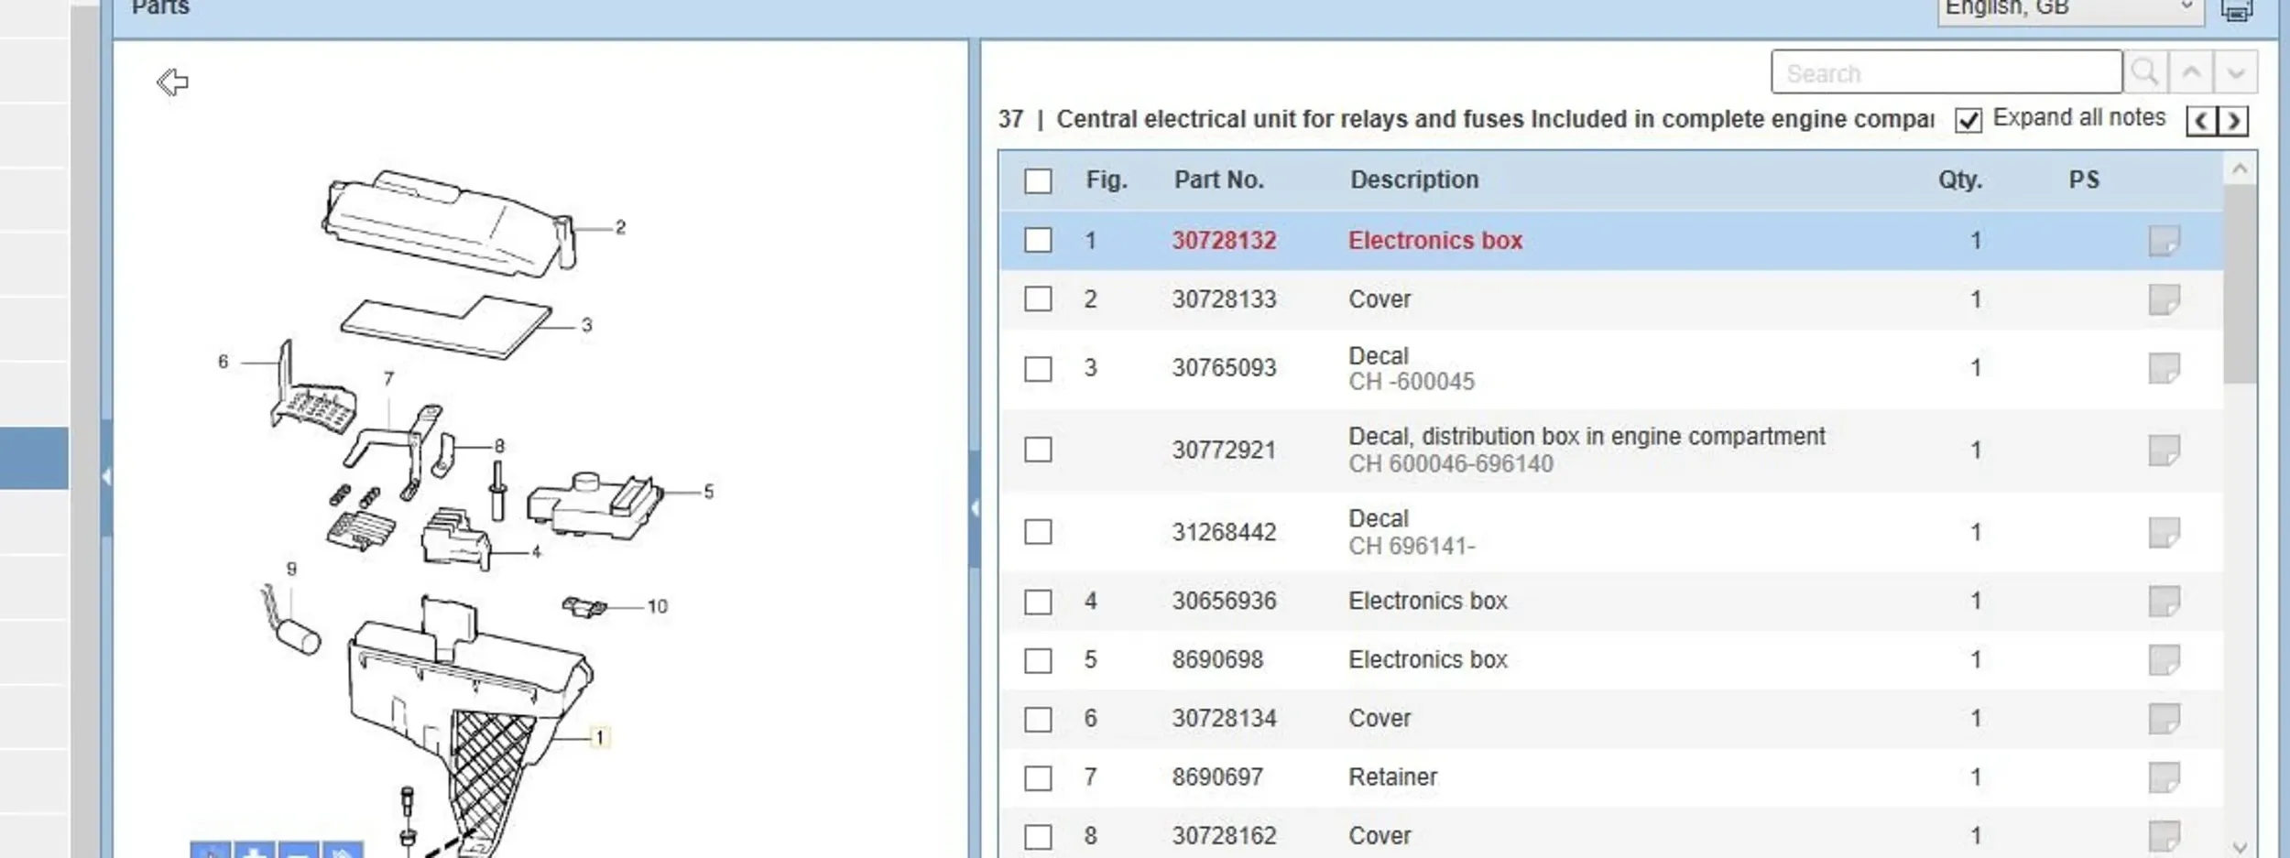Image resolution: width=2290 pixels, height=858 pixels.
Task: Click the zoom-in plus icon under diagram
Action: tap(255, 851)
